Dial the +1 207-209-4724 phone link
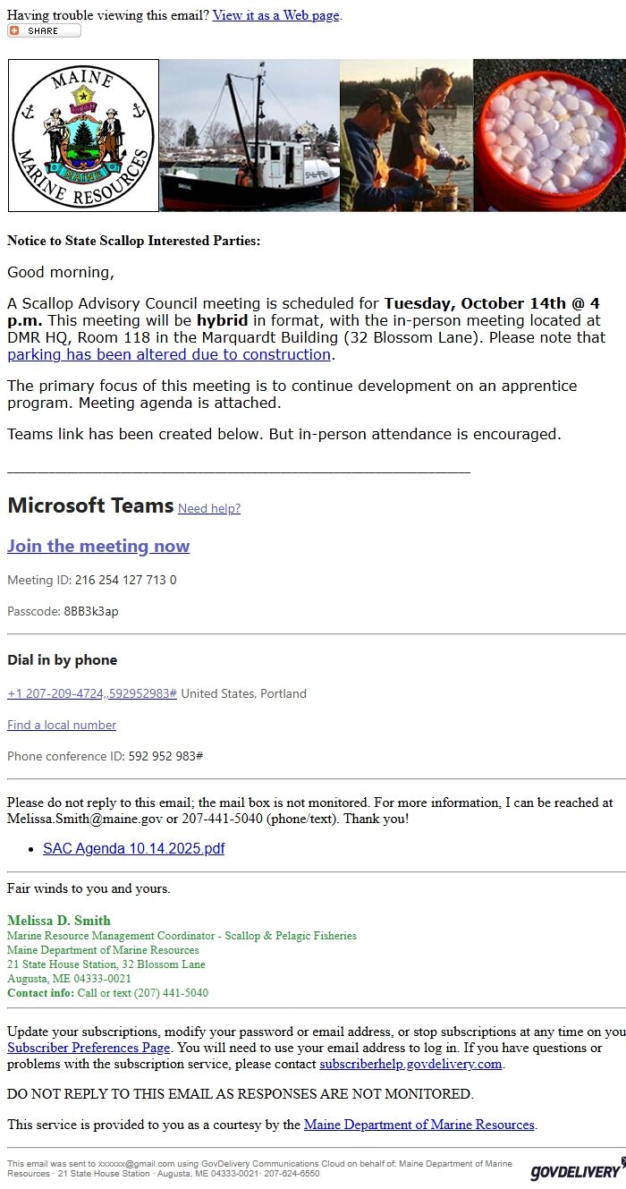Image resolution: width=626 pixels, height=1189 pixels. pos(92,693)
